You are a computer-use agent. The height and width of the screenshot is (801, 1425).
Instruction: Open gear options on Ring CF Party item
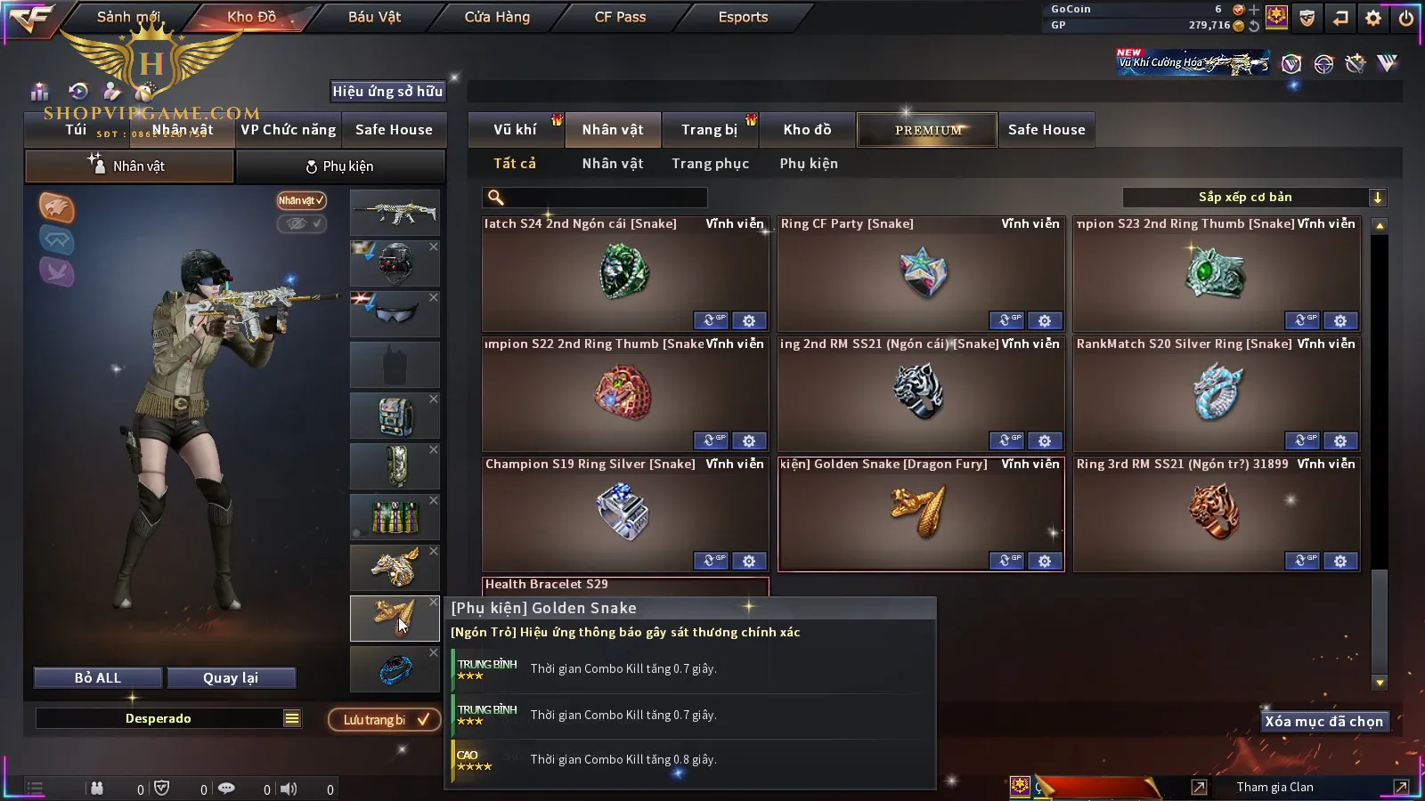(x=1045, y=320)
